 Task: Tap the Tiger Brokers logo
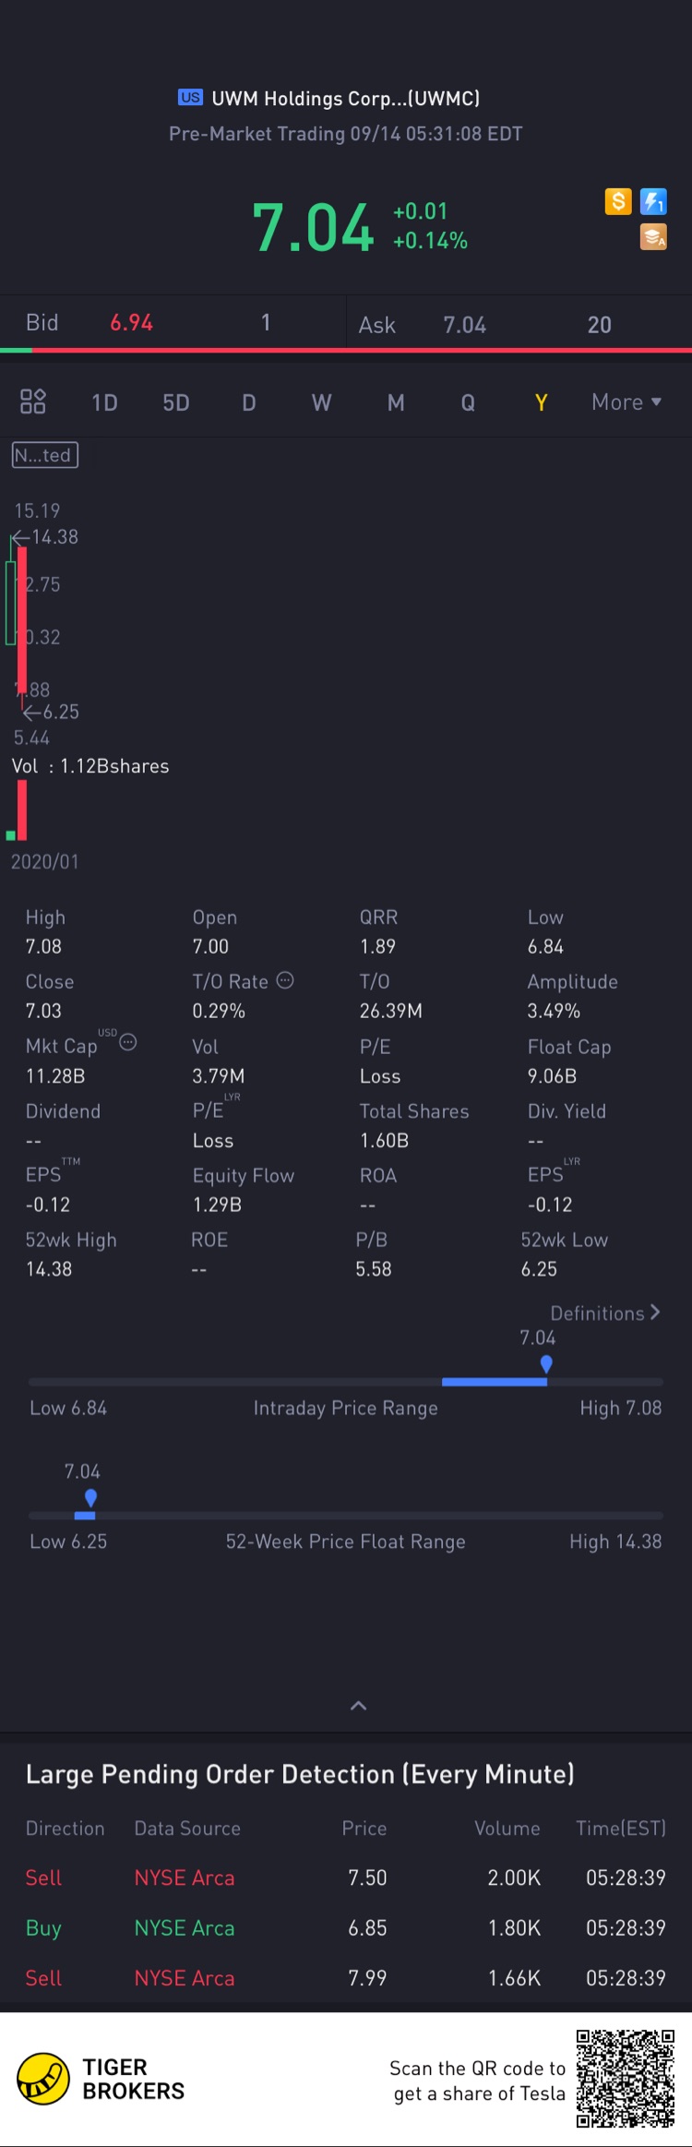tap(43, 2079)
